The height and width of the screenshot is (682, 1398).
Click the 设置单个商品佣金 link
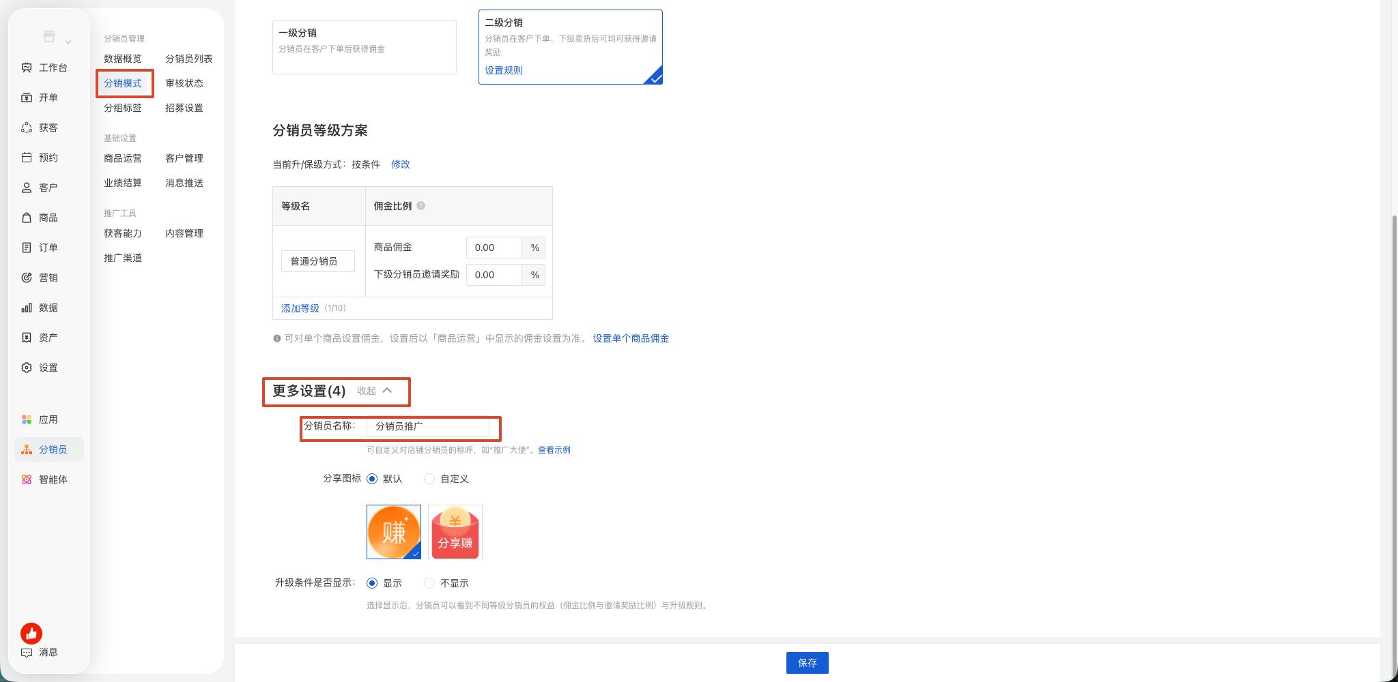(631, 338)
